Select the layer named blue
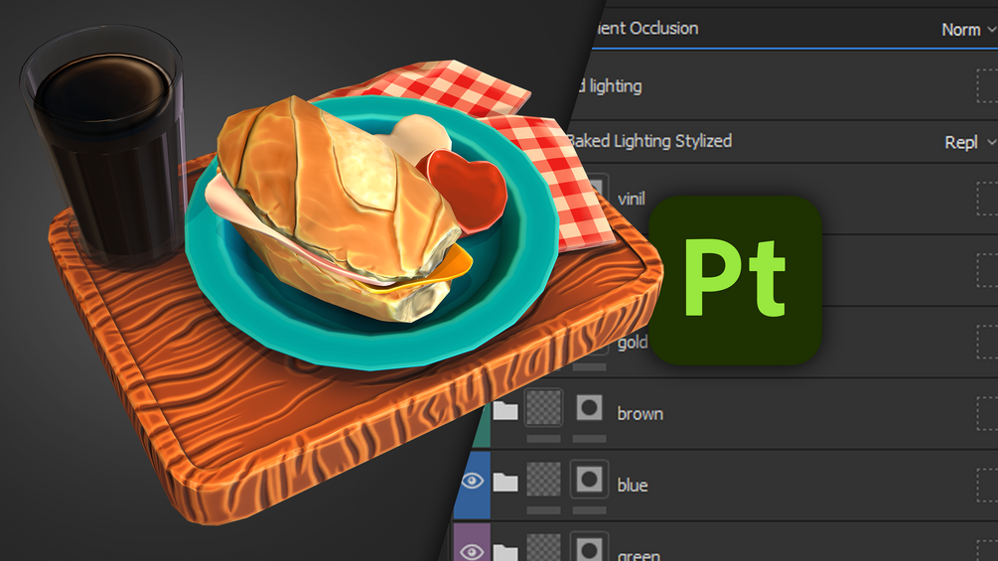 [633, 486]
